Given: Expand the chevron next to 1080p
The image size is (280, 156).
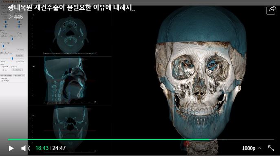Looking at the screenshot, I should point(260,148).
